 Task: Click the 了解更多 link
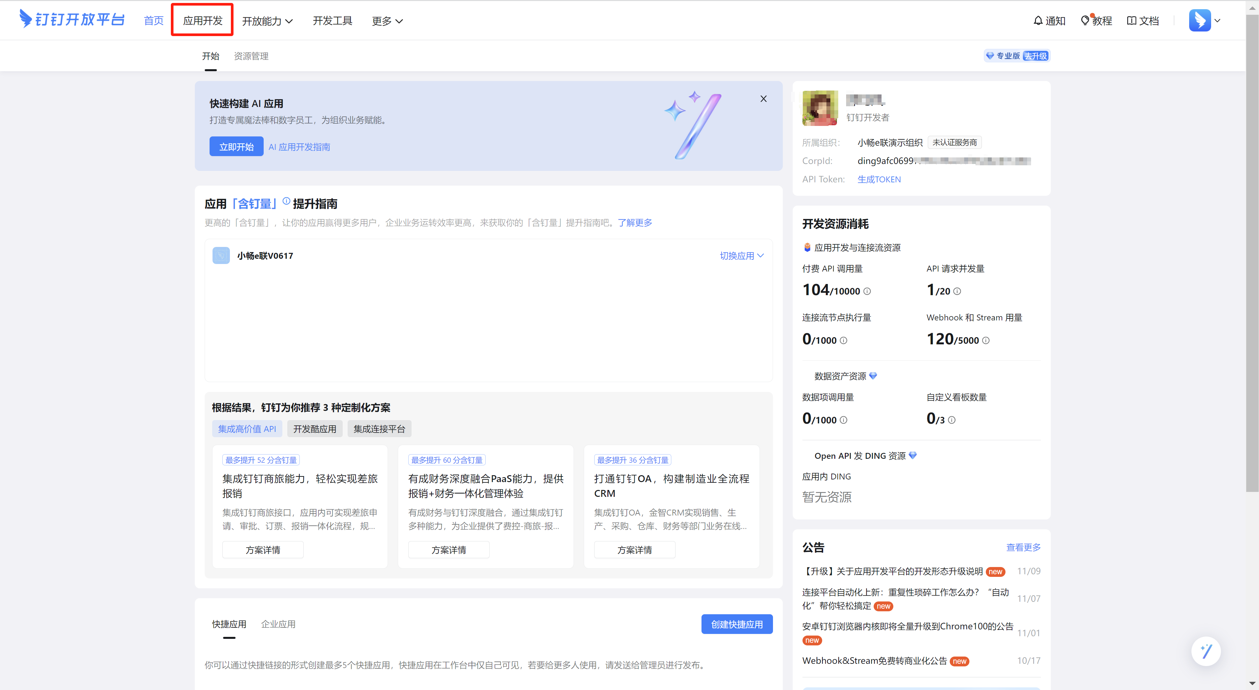click(635, 222)
